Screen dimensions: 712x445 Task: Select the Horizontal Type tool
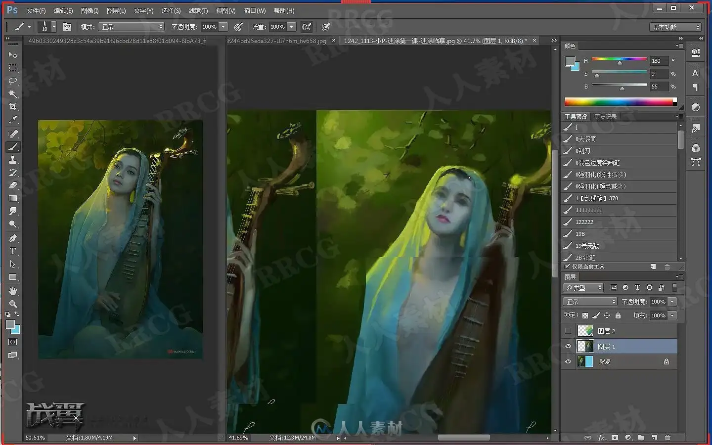(13, 251)
